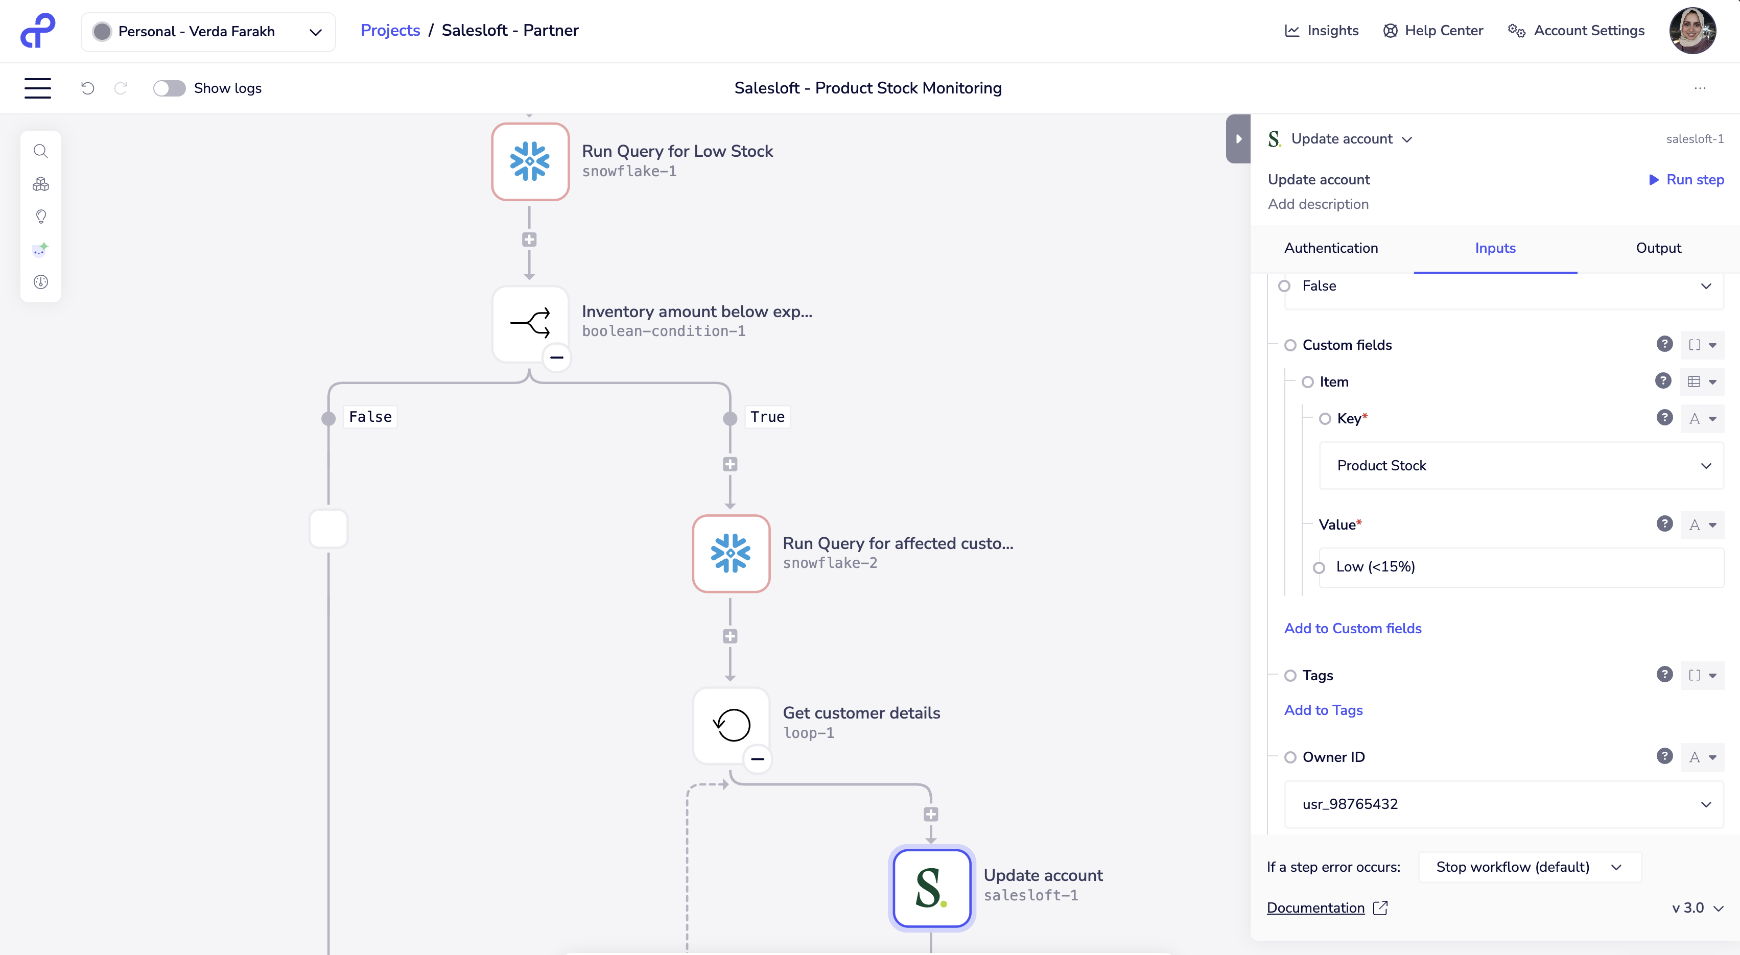Open help for Owner ID
Screen dimensions: 1740x955
1664,756
